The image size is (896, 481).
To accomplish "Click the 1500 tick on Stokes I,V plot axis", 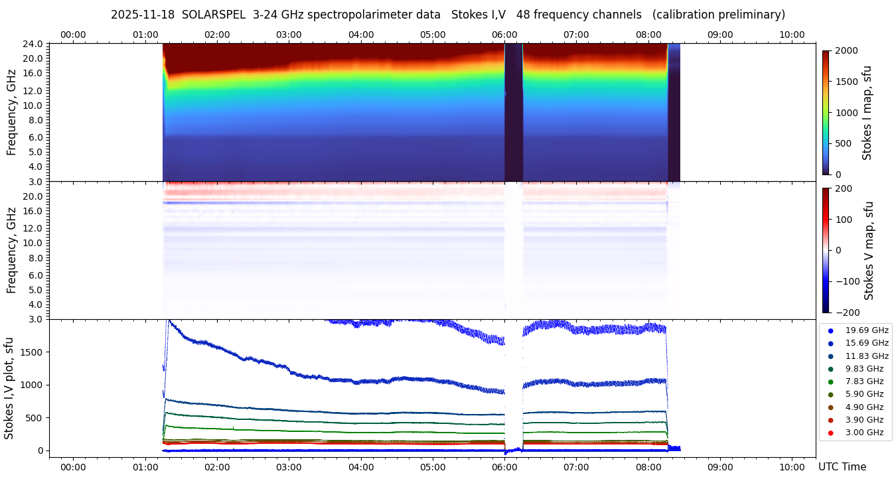I will click(x=32, y=352).
